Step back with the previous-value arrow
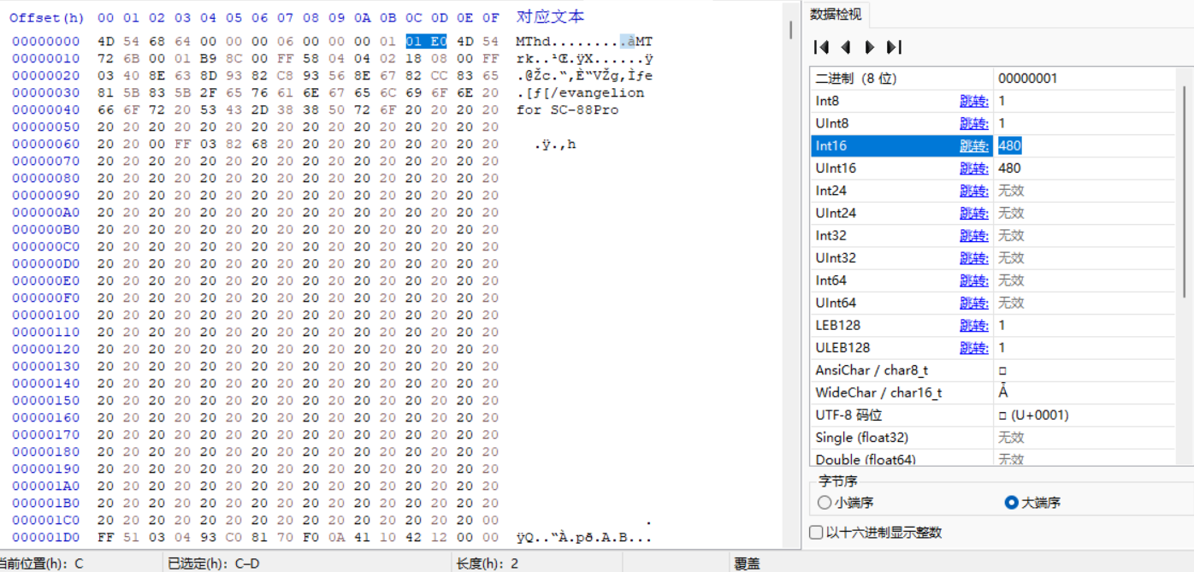 coord(844,47)
